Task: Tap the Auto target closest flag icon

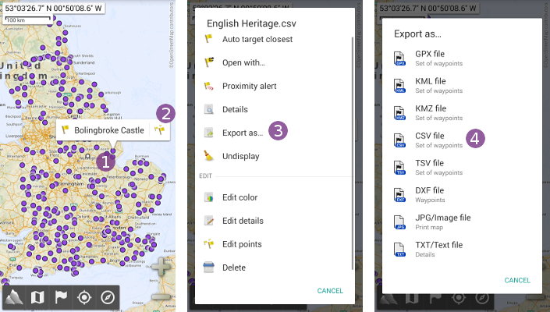Action: [209, 38]
